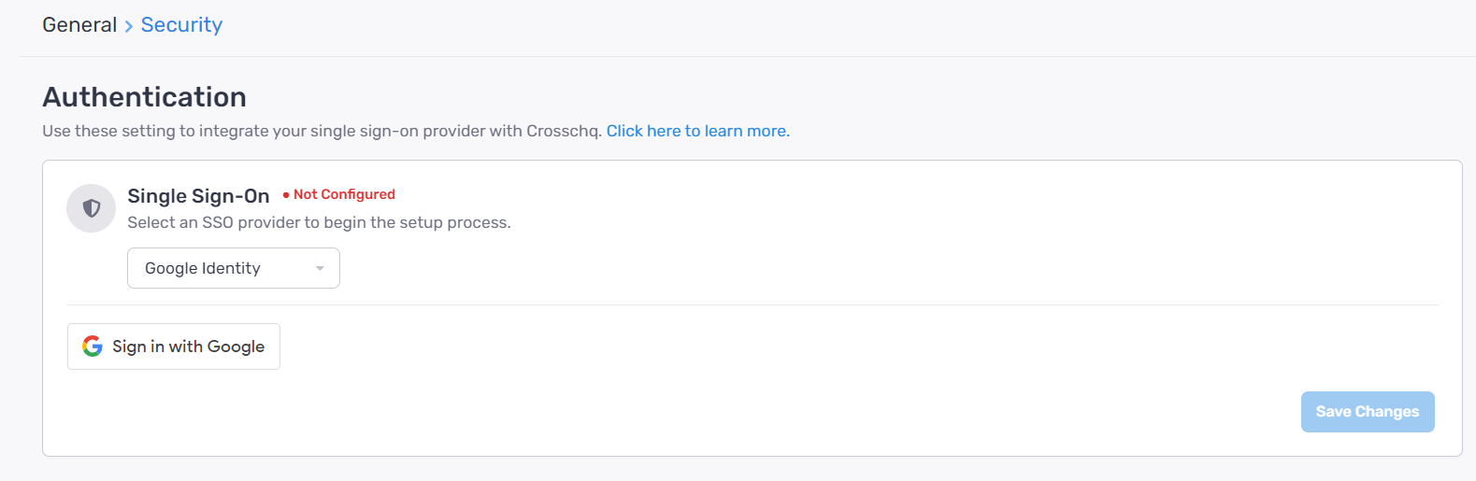Click the Google G logo icon
Image resolution: width=1476 pixels, height=481 pixels.
(93, 347)
